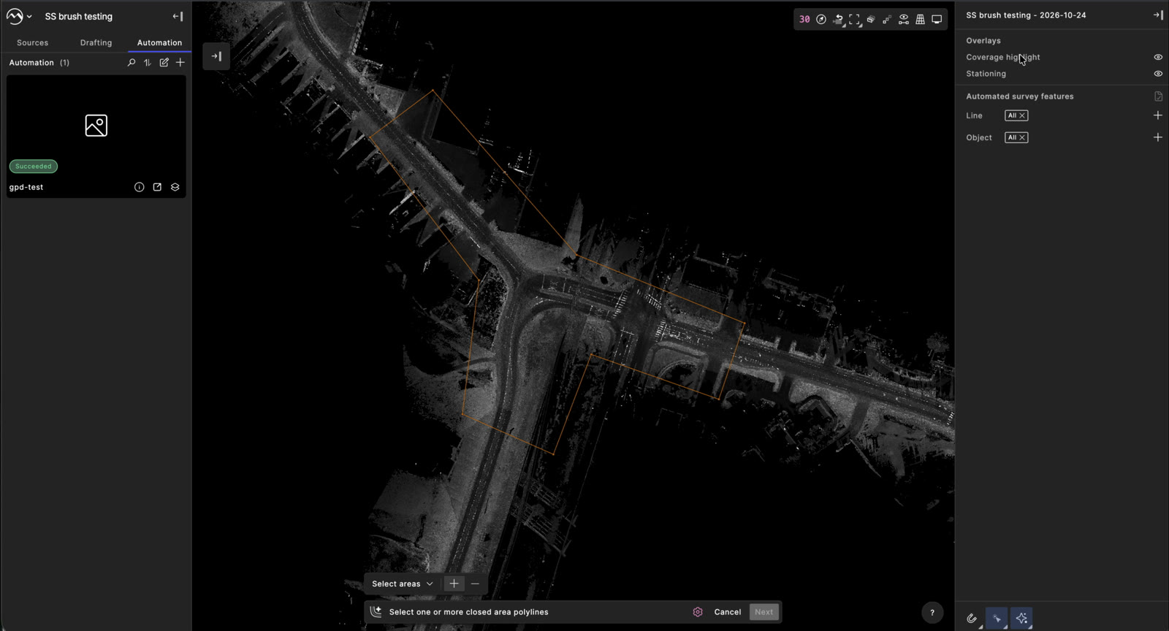This screenshot has height=631, width=1169.
Task: Click the gpd-test automation name
Action: point(26,187)
